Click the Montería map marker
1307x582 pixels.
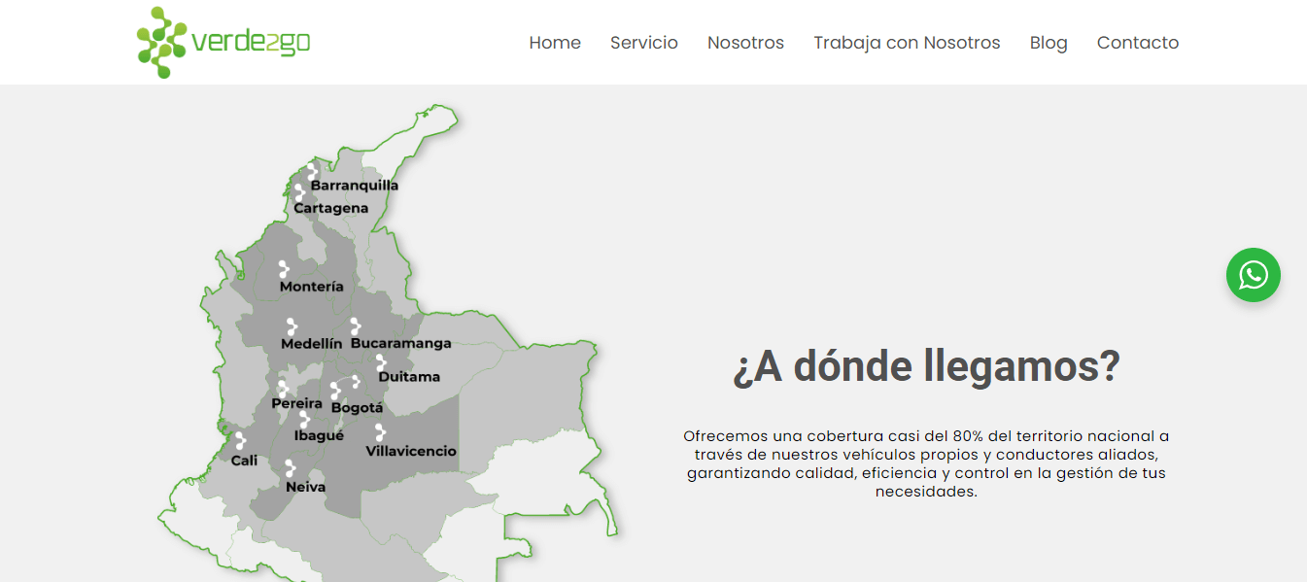(x=284, y=269)
